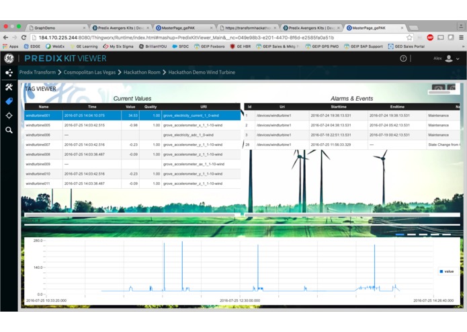Image resolution: width=467 pixels, height=332 pixels.
Task: Open the GE Learning bookmark
Action: [x=84, y=46]
